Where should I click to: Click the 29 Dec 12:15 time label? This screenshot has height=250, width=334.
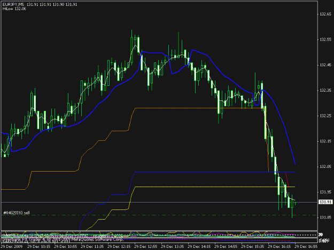119,247
